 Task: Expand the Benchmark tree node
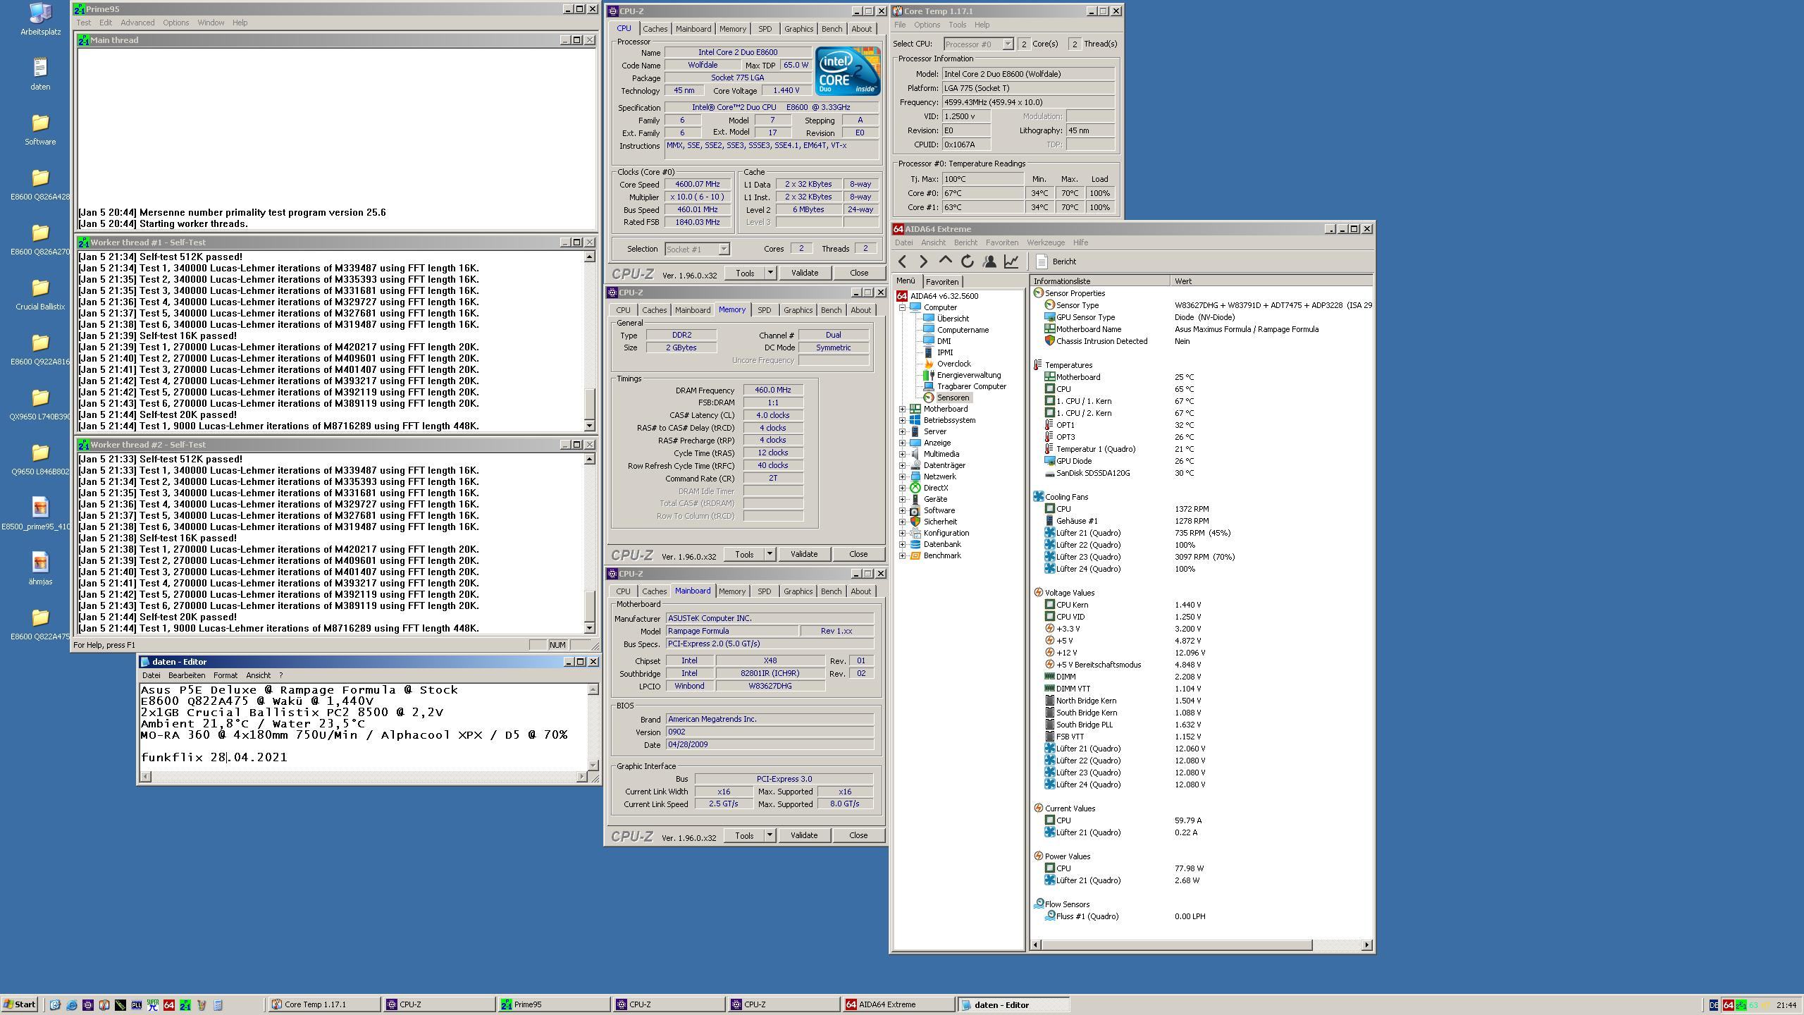click(902, 555)
